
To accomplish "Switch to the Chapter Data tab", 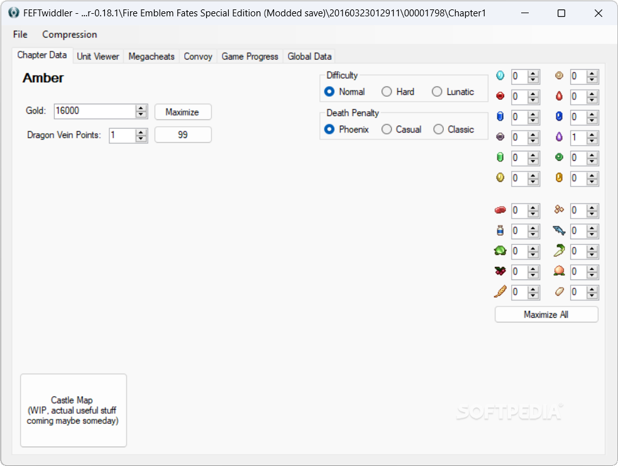I will (41, 55).
